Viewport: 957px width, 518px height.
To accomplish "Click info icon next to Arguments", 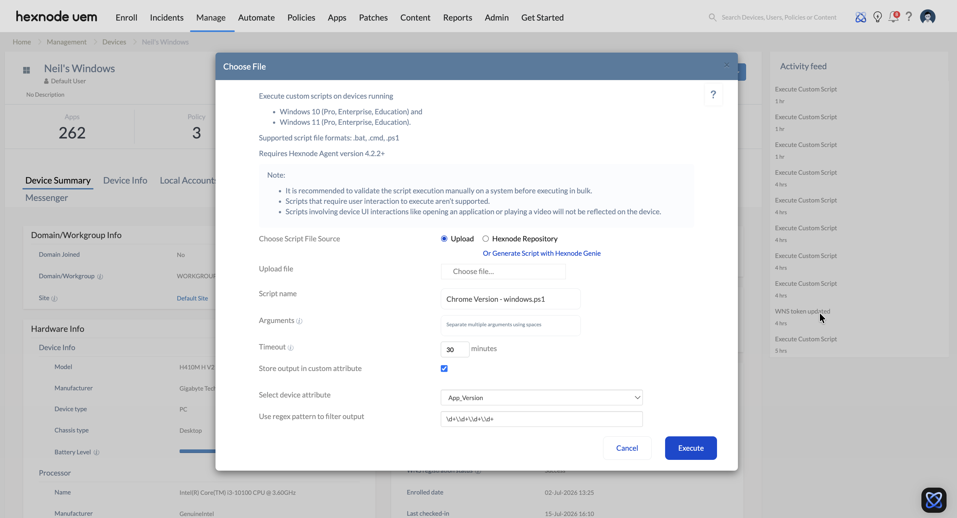I will click(x=299, y=321).
